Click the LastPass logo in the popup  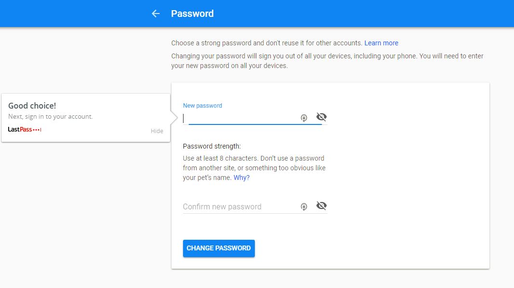pyautogui.click(x=19, y=129)
